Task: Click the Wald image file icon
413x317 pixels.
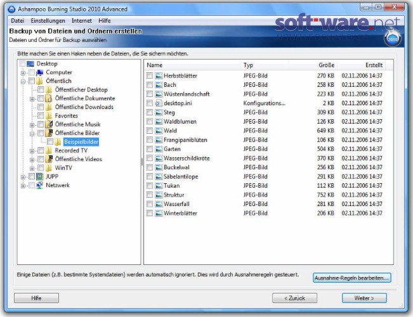Action: [x=159, y=131]
